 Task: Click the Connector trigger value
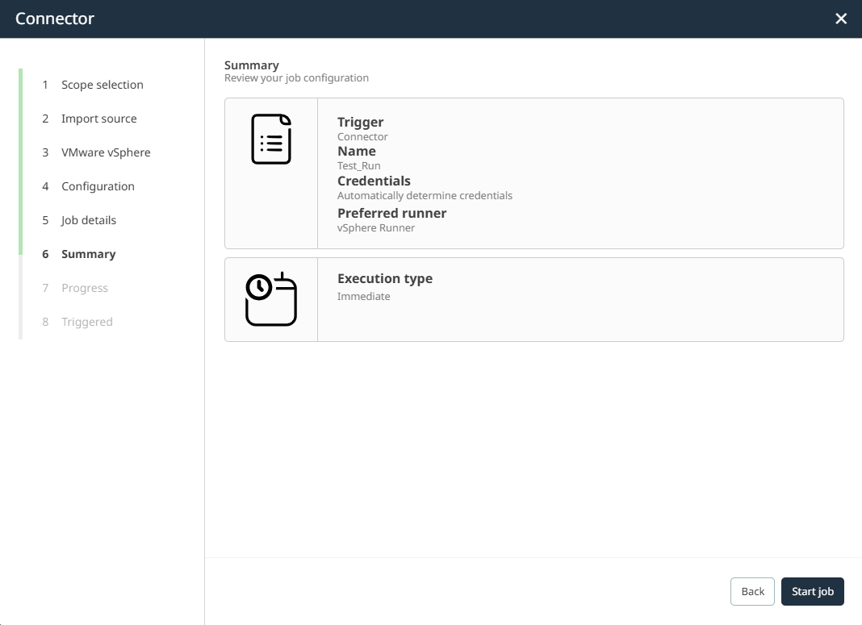(x=362, y=137)
